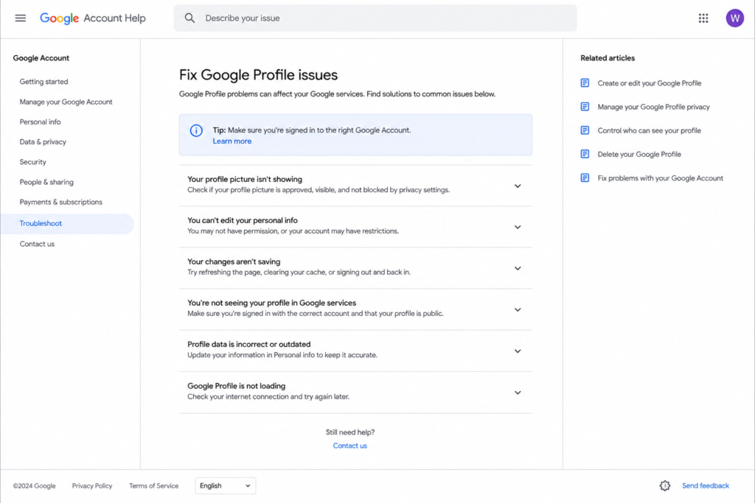Click 'Google Profile is not loading' heading
This screenshot has width=755, height=503.
[x=236, y=386]
